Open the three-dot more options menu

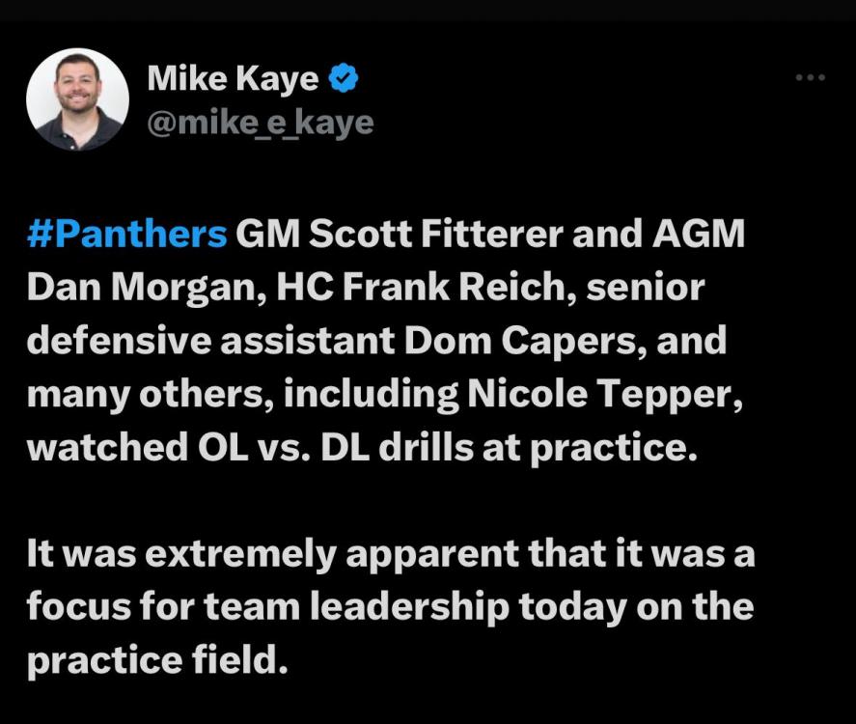809,77
